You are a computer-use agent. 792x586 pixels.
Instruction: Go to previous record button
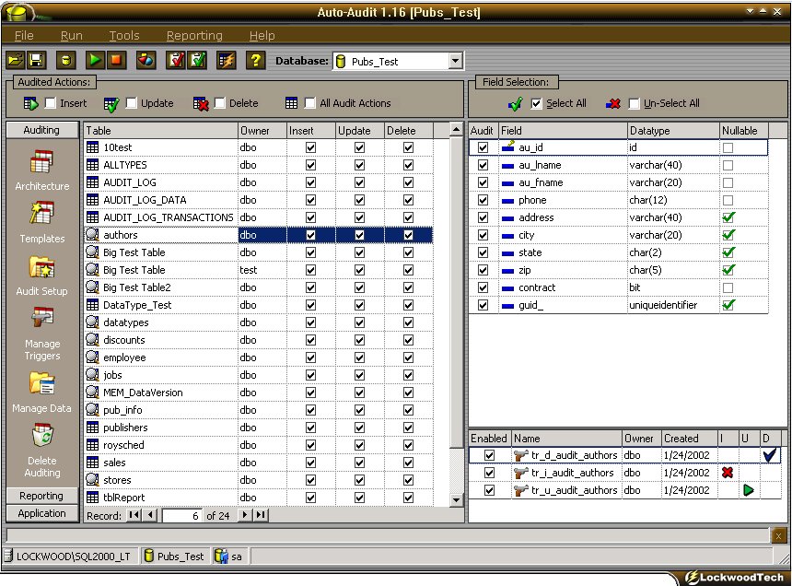coord(150,515)
